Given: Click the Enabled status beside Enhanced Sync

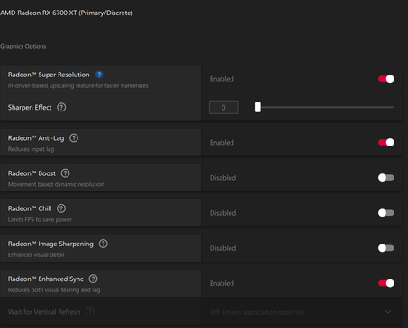Looking at the screenshot, I should (222, 283).
